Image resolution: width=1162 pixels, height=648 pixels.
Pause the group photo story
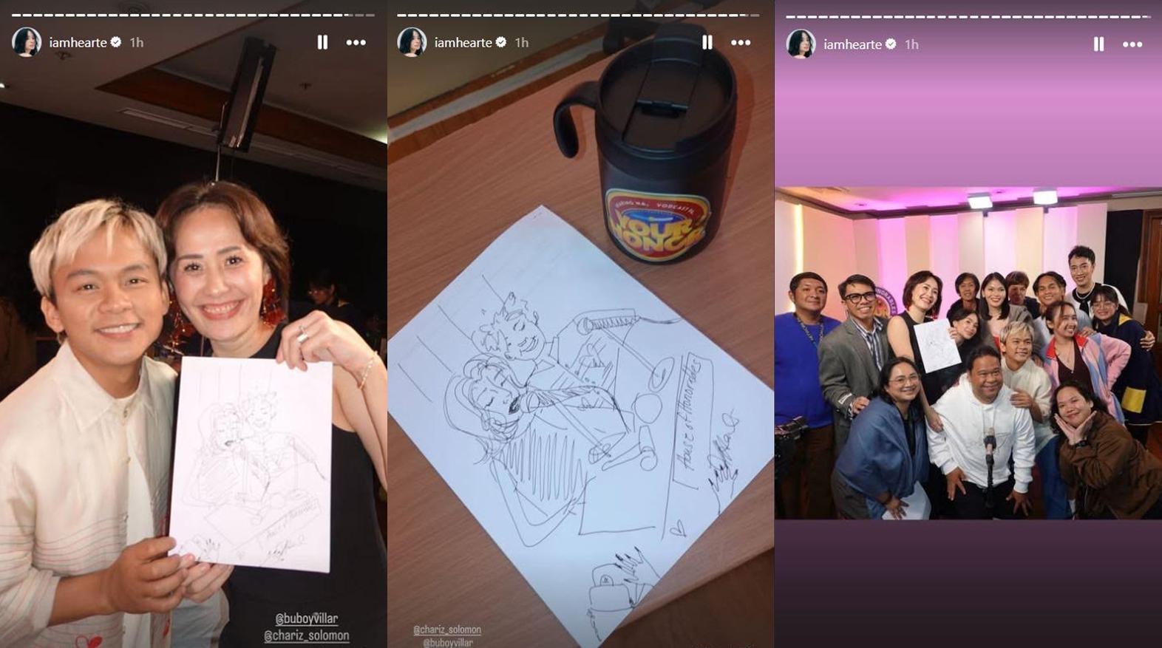(1098, 44)
